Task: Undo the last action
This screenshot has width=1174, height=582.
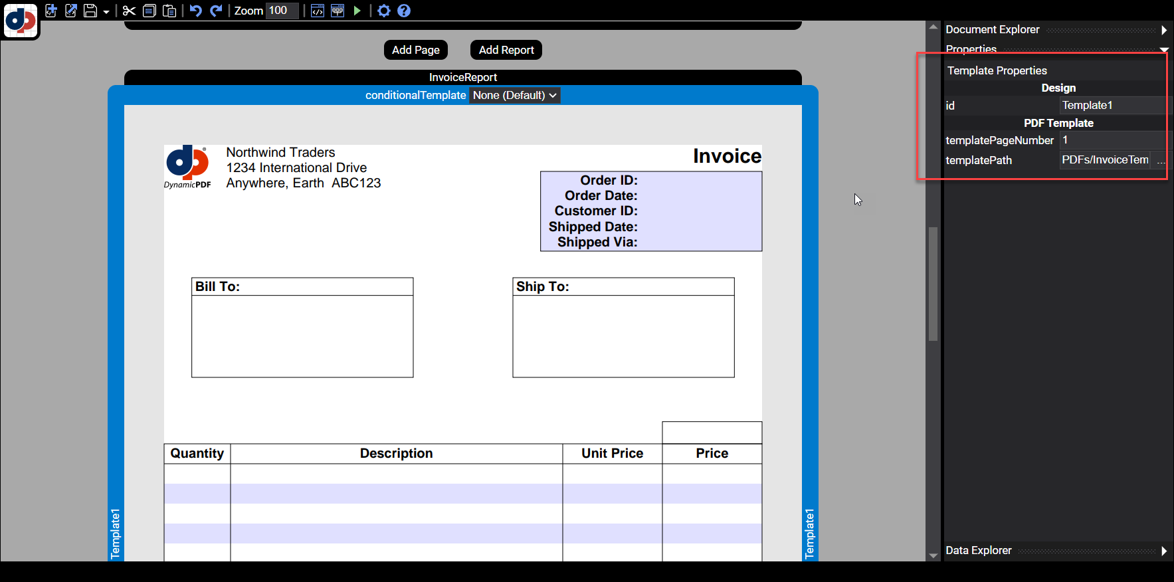Action: 195,11
